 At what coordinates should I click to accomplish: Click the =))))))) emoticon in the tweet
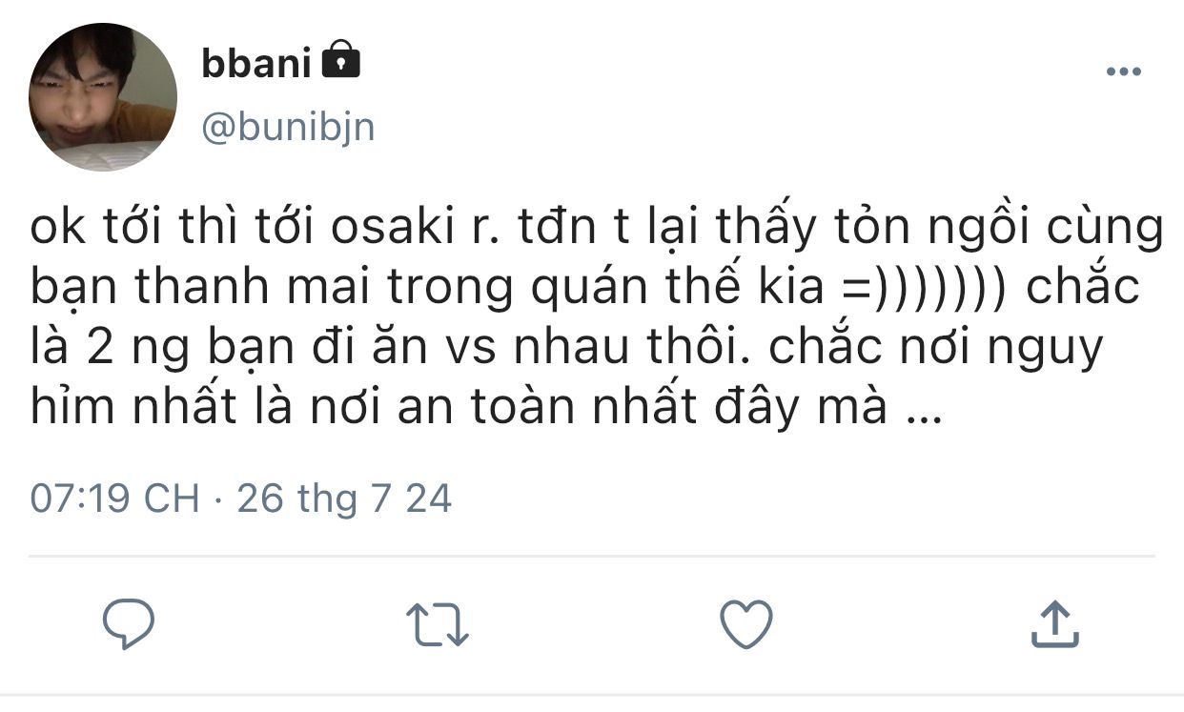(917, 290)
